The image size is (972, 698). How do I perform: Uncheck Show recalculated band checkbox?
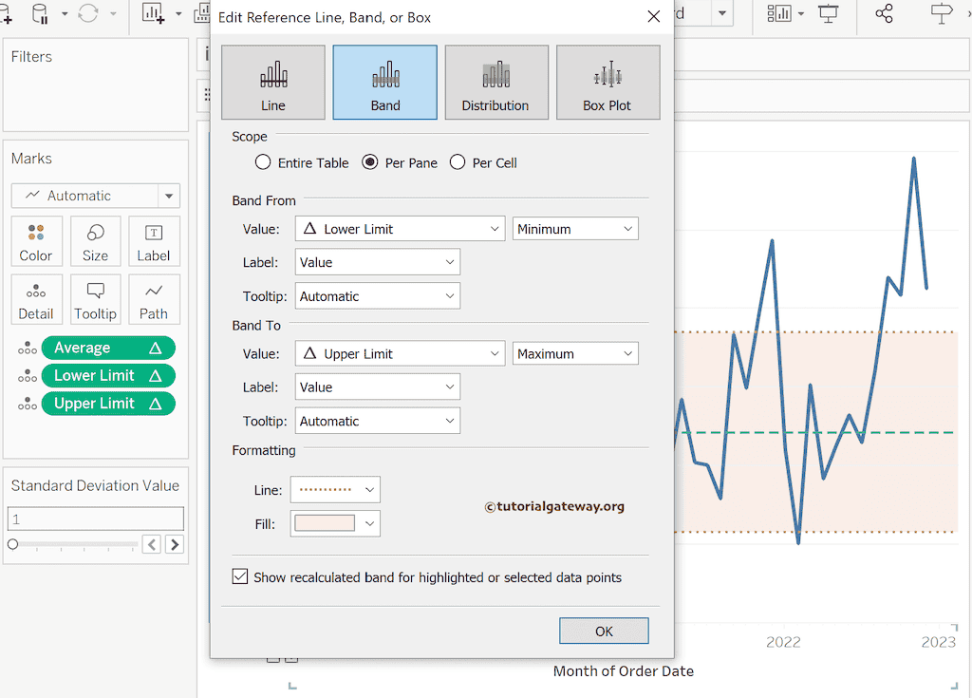point(240,577)
